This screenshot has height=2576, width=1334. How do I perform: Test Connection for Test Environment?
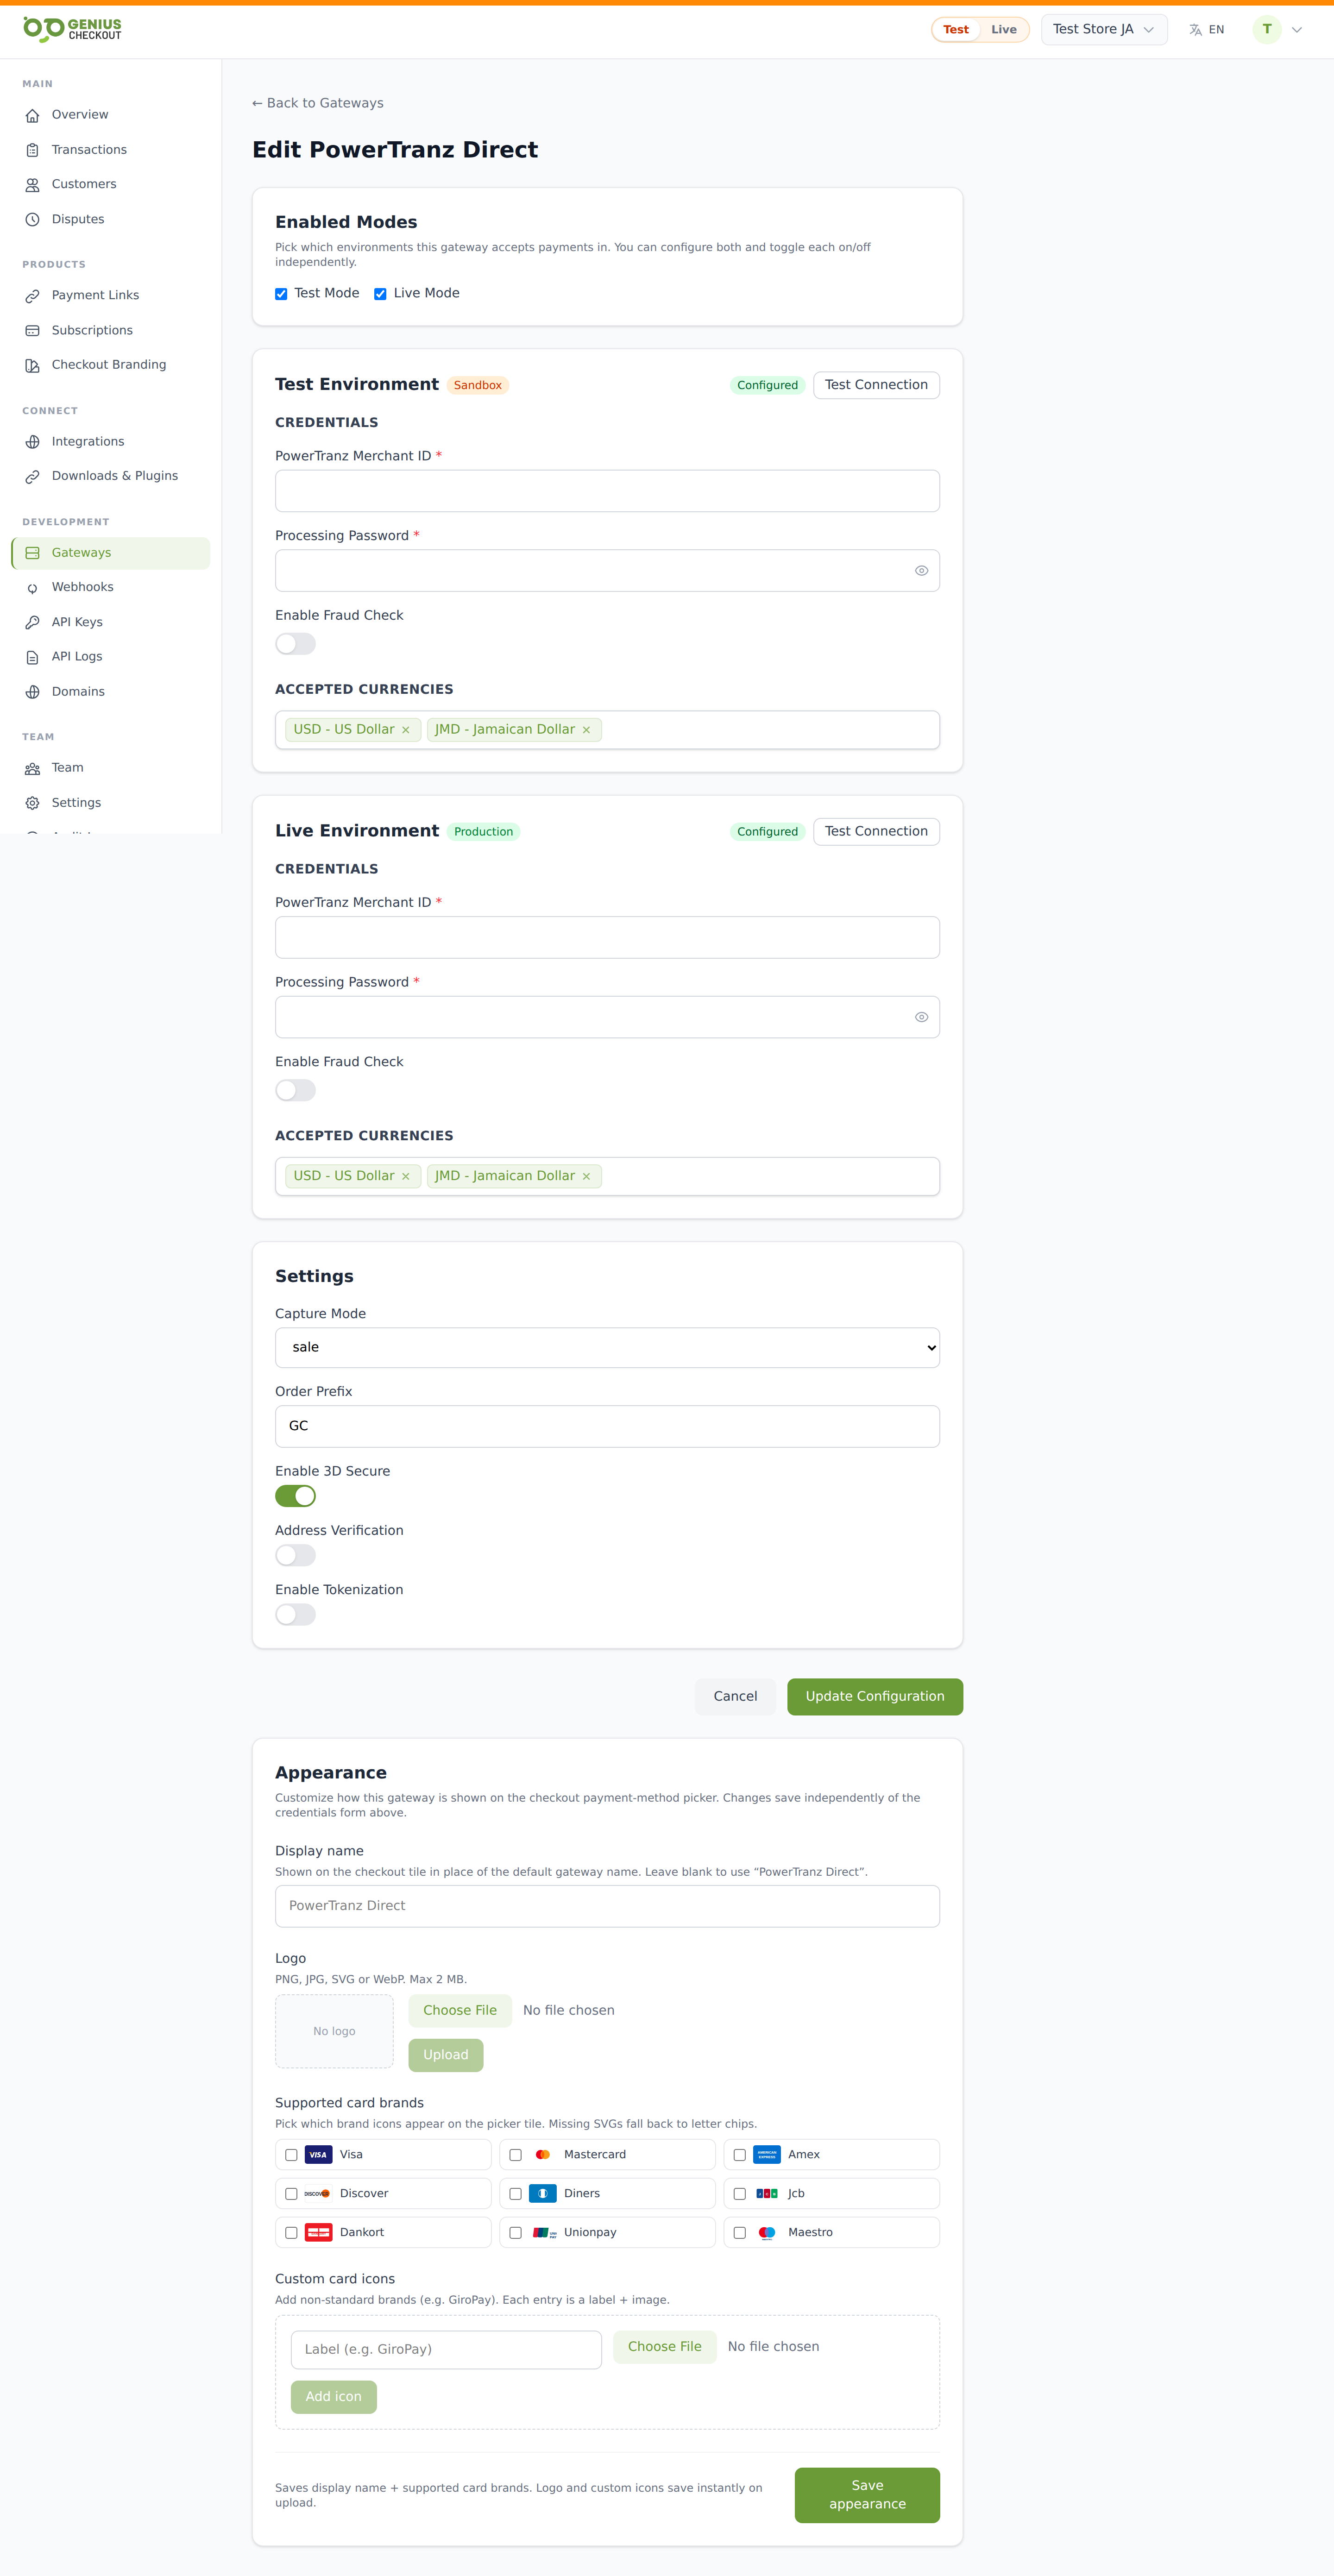pyautogui.click(x=876, y=385)
